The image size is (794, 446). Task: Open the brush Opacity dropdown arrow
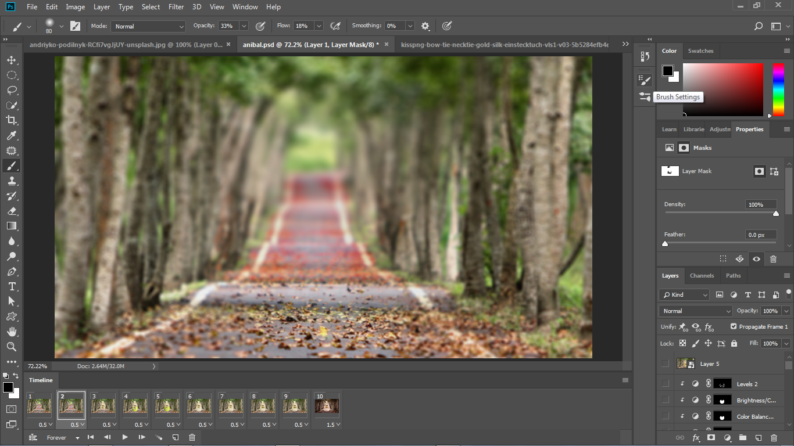click(244, 26)
